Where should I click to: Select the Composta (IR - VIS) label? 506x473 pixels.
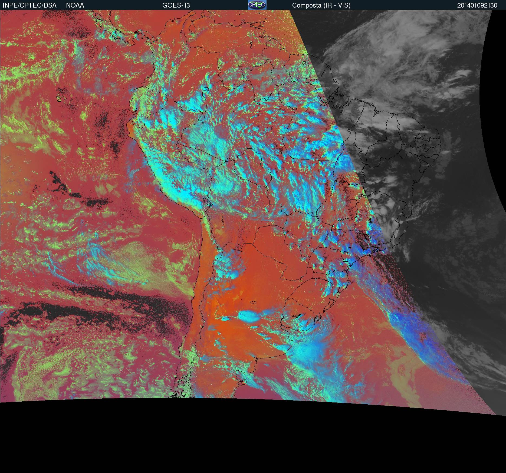[x=321, y=5]
